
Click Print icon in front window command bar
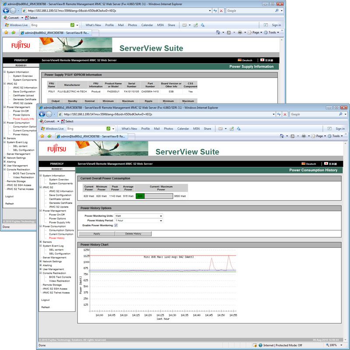coord(304,136)
